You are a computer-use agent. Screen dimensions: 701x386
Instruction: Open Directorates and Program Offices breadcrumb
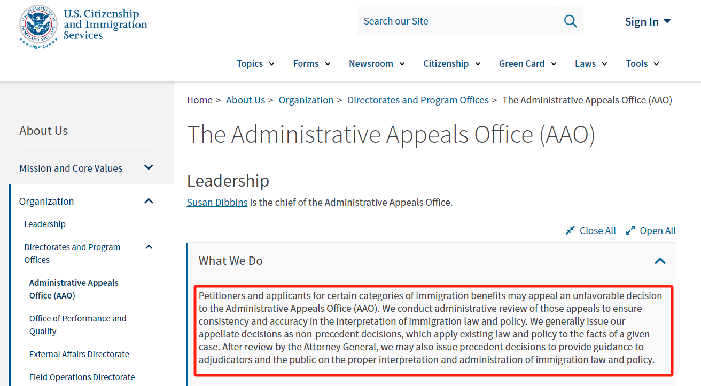[x=418, y=100]
